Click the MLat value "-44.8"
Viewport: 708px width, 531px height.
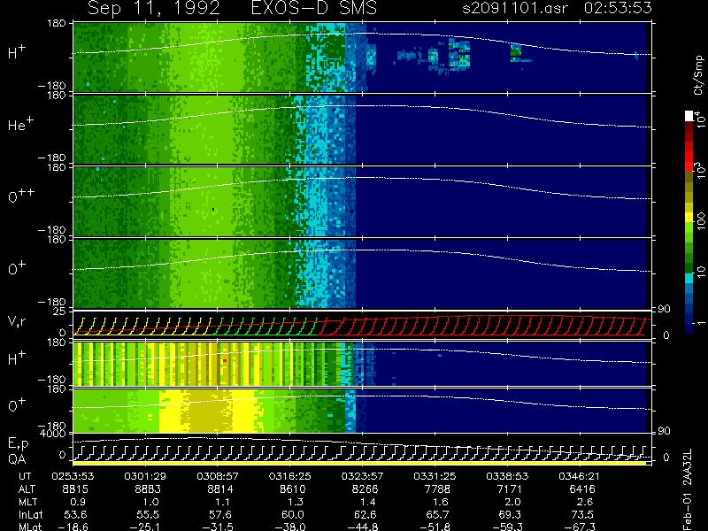[x=363, y=527]
